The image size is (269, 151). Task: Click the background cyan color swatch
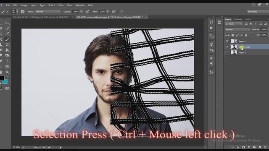(5, 82)
